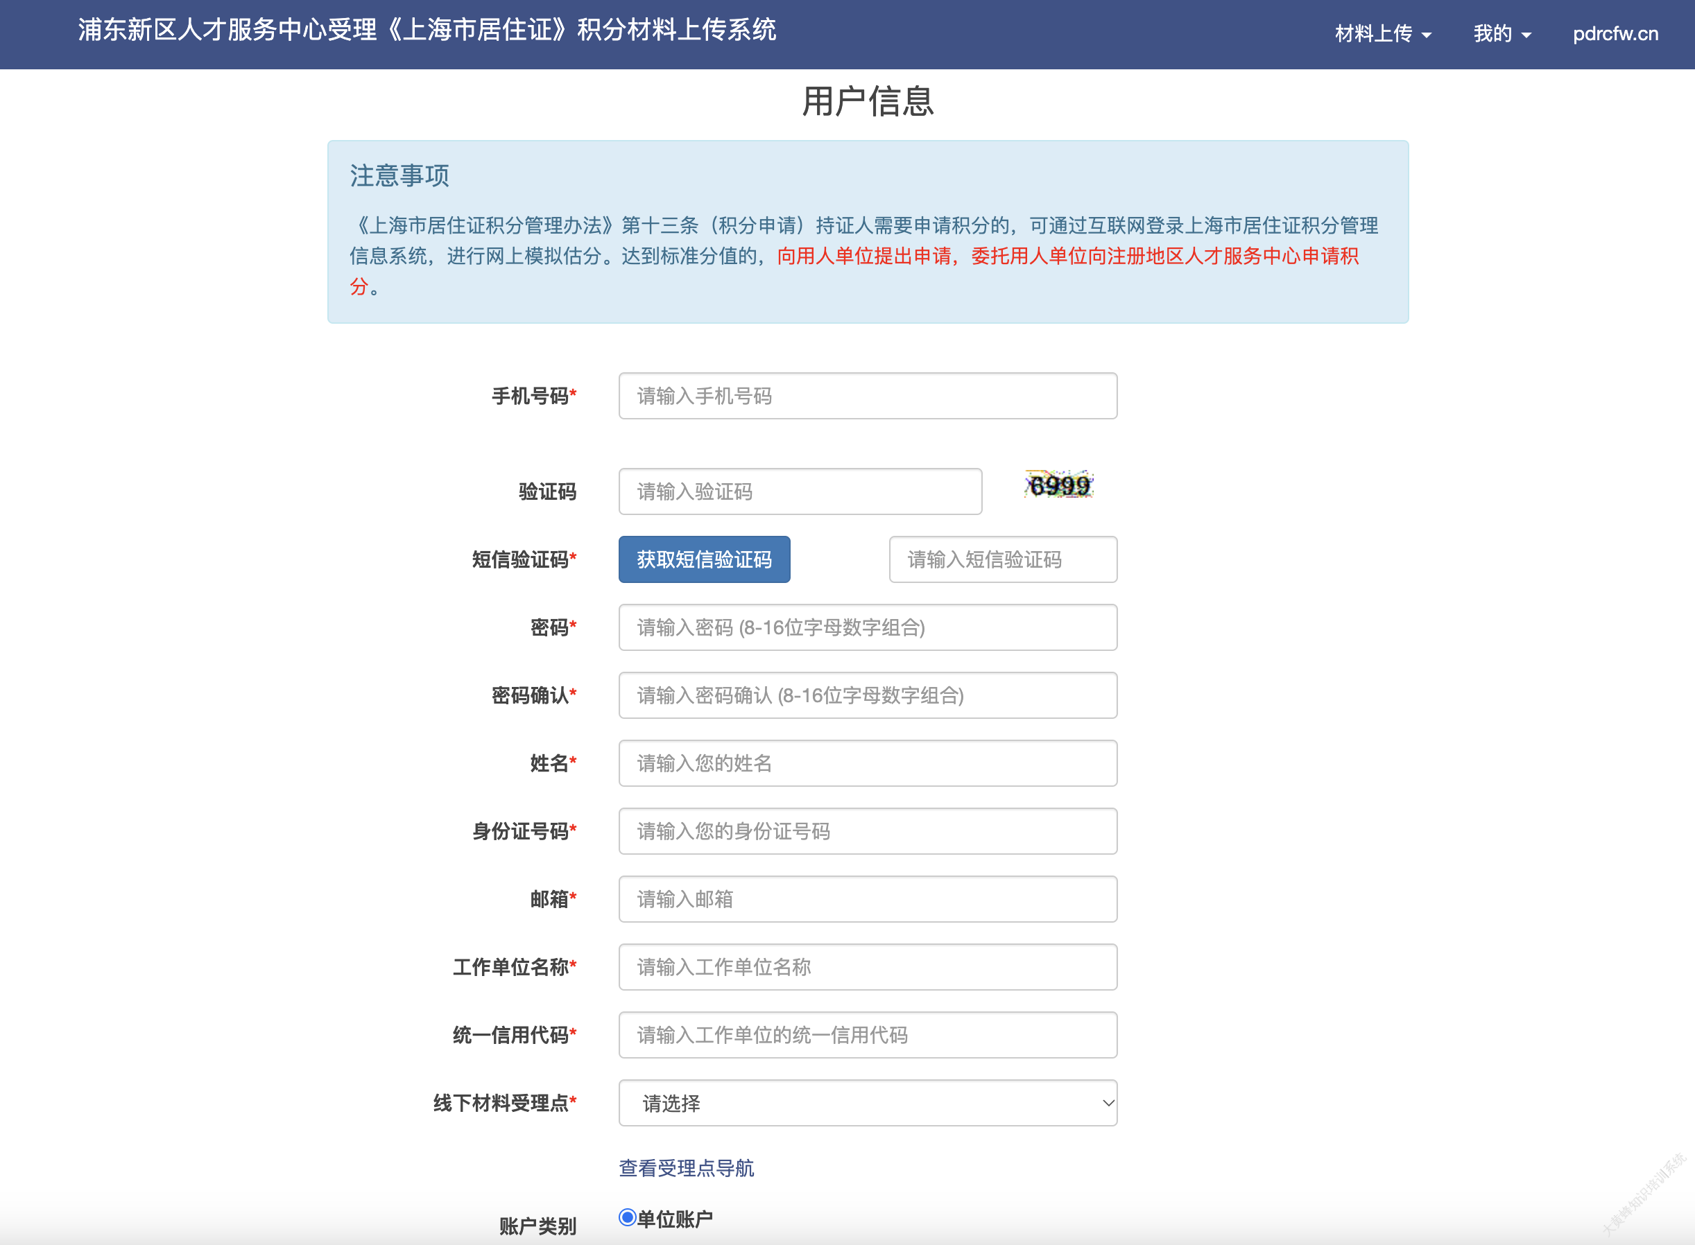Click the site title in the header
The image size is (1695, 1245).
[x=427, y=30]
